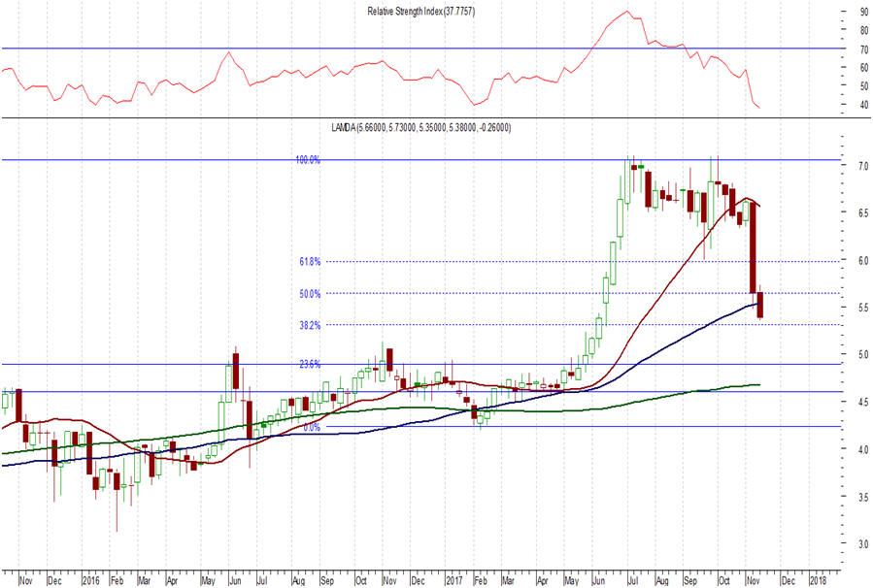Image resolution: width=873 pixels, height=588 pixels.
Task: Click the right end of green moving average
Action: (x=758, y=385)
